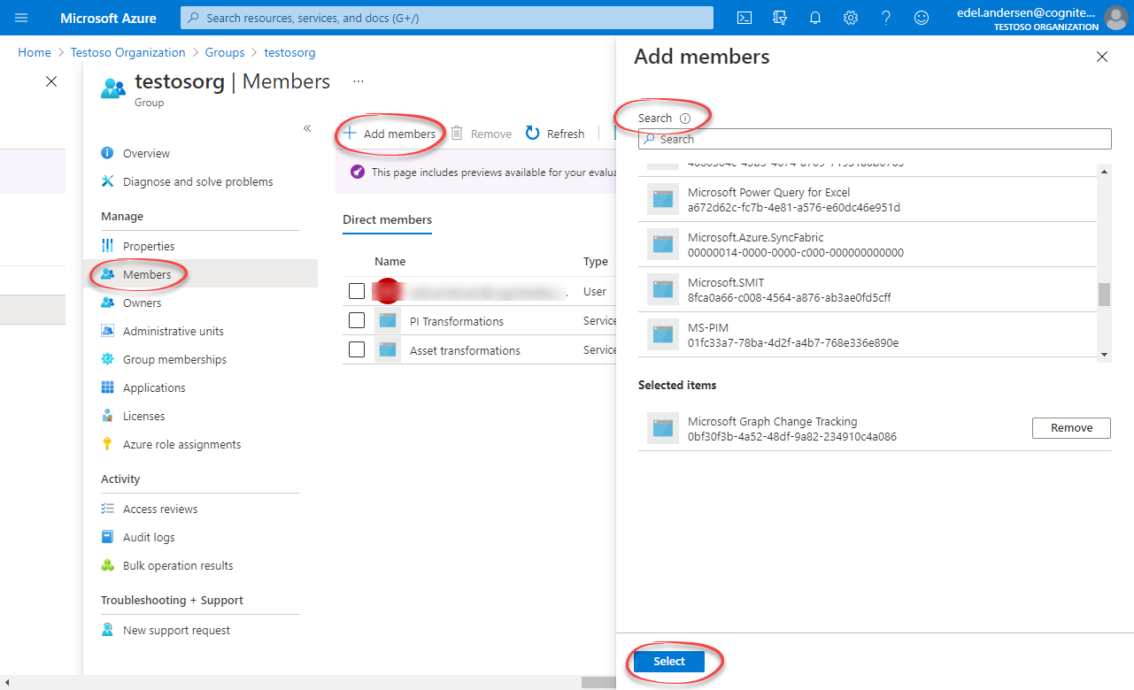This screenshot has width=1134, height=690.
Task: Open New support request
Action: point(176,630)
